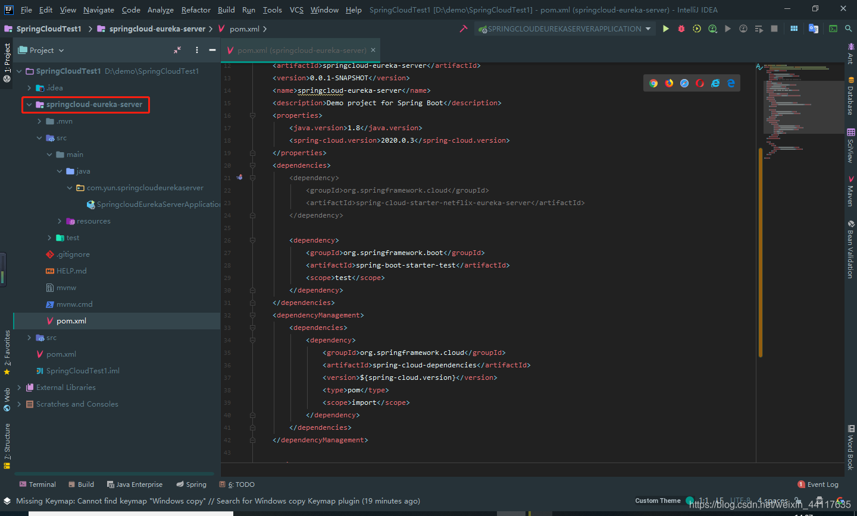Open run configuration dropdown SPRINGCLOUDEUREKASERVERAPPLICATION
This screenshot has width=857, height=516.
pos(565,29)
